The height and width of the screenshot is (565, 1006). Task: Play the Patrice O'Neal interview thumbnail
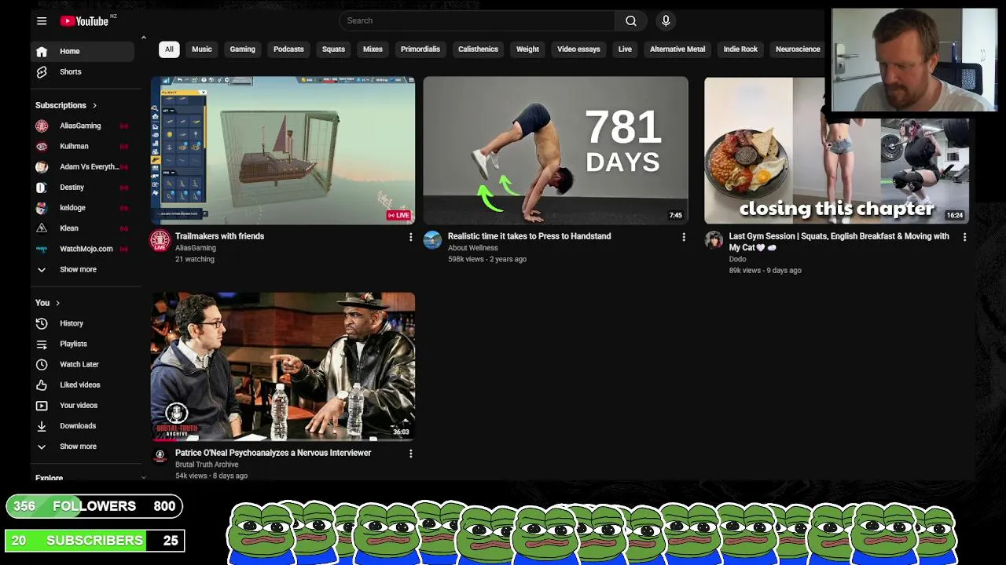pyautogui.click(x=283, y=366)
